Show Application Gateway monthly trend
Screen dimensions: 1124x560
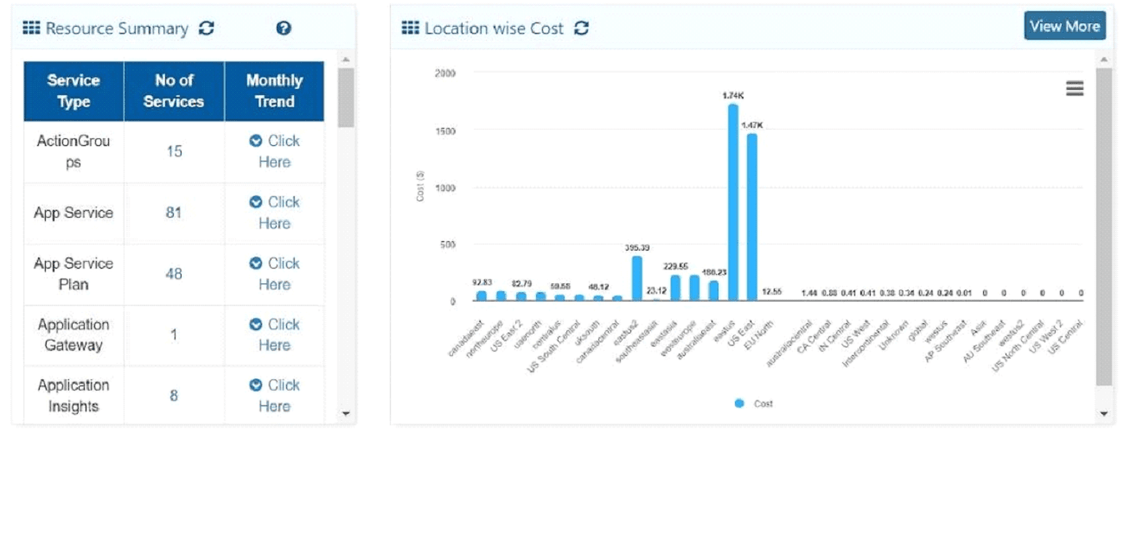click(x=274, y=334)
